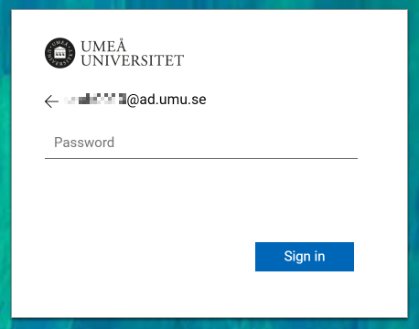Image resolution: width=419 pixels, height=329 pixels.
Task: Click the UMEÅ UNIVERSITET wordmark text
Action: (x=133, y=53)
